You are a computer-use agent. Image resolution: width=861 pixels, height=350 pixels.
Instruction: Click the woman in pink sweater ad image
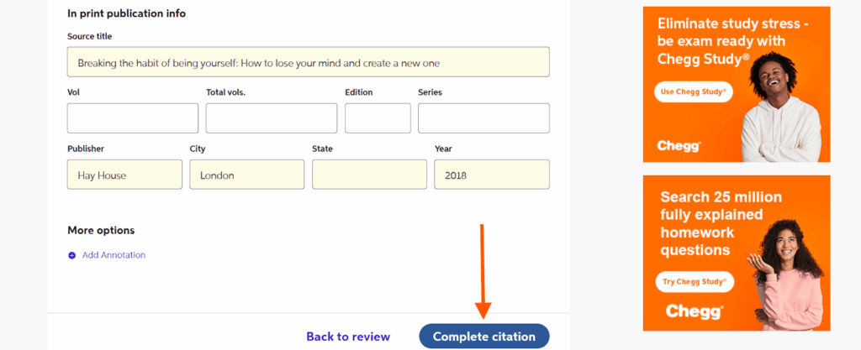[789, 274]
